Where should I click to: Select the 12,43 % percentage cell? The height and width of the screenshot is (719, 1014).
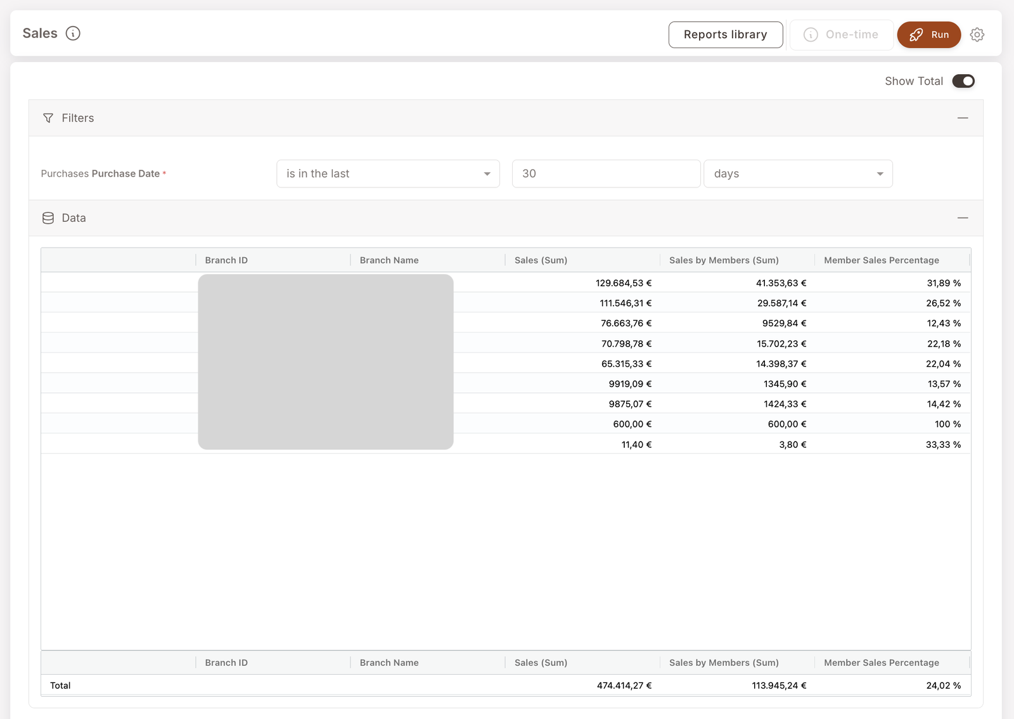click(x=892, y=323)
